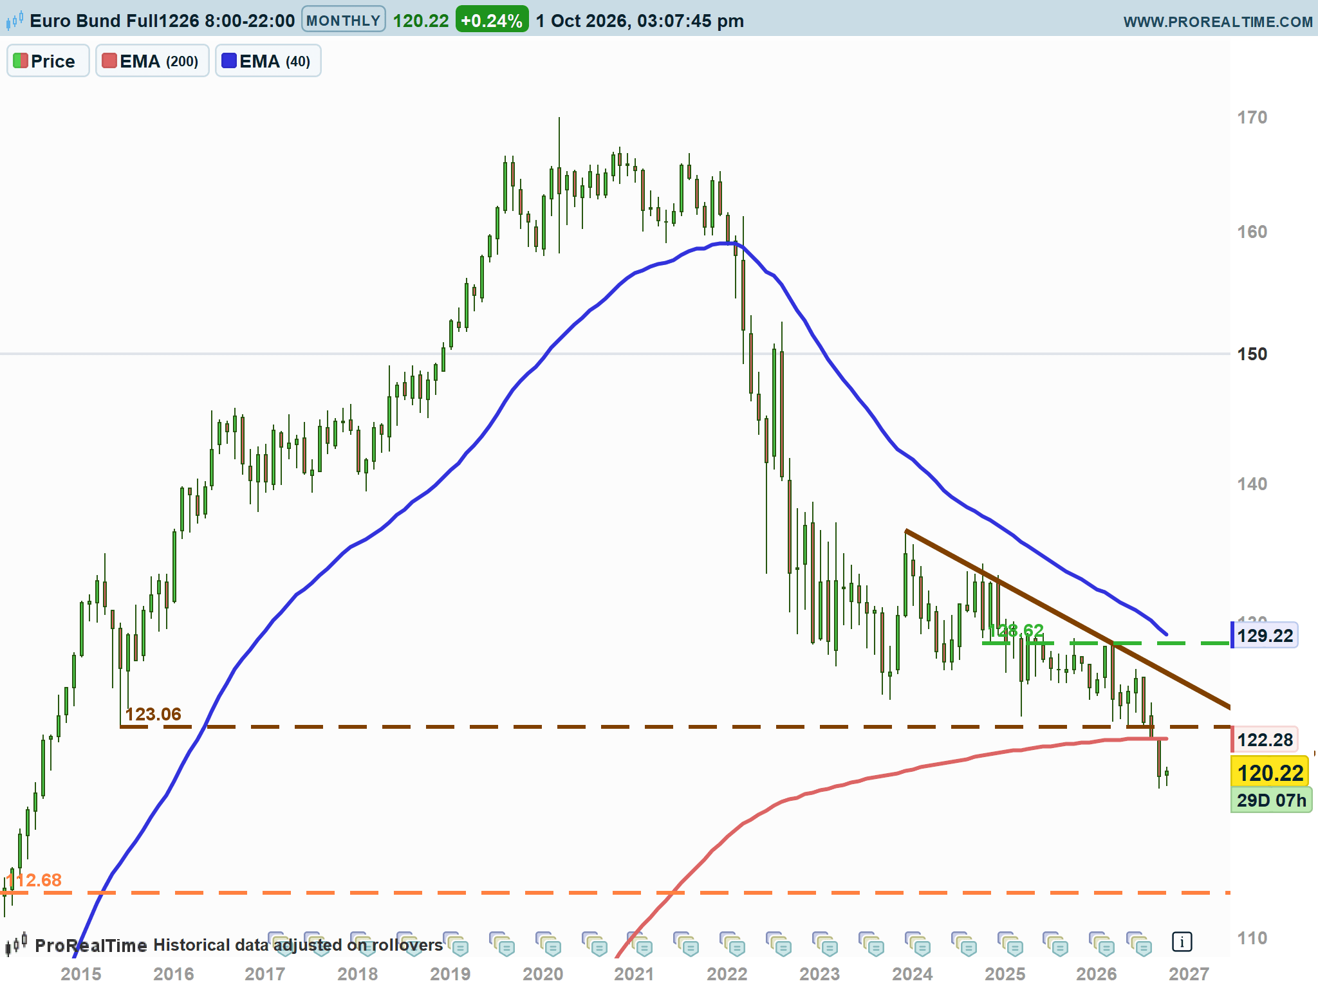Click the 123.06 support level label
Screen dimensions: 1318x988
click(x=153, y=714)
